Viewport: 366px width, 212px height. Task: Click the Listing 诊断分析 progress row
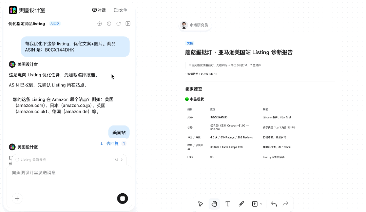coord(69,160)
